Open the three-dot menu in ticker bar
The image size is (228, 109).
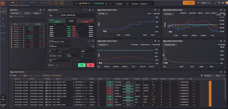tap(151, 3)
